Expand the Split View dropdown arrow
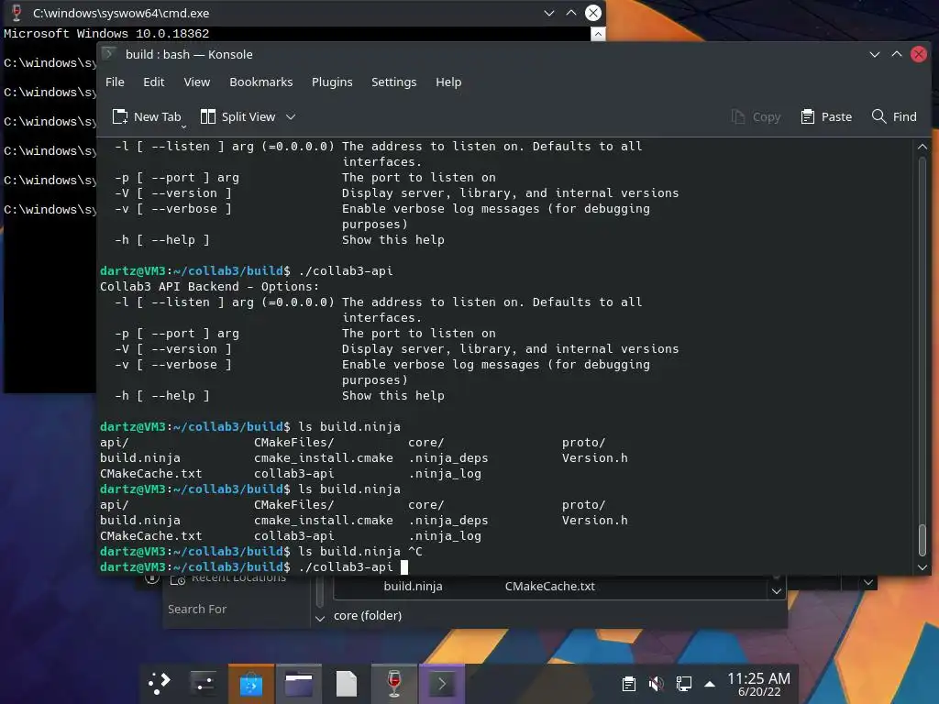The image size is (939, 704). point(291,116)
